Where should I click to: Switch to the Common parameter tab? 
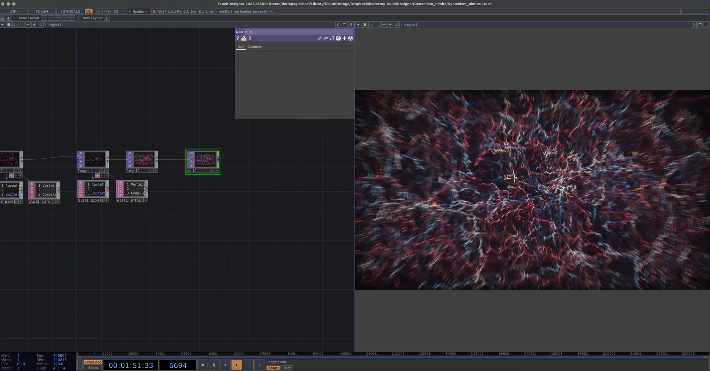click(255, 47)
